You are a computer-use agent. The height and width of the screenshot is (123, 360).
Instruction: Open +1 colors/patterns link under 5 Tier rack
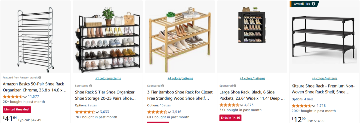coord(108,78)
